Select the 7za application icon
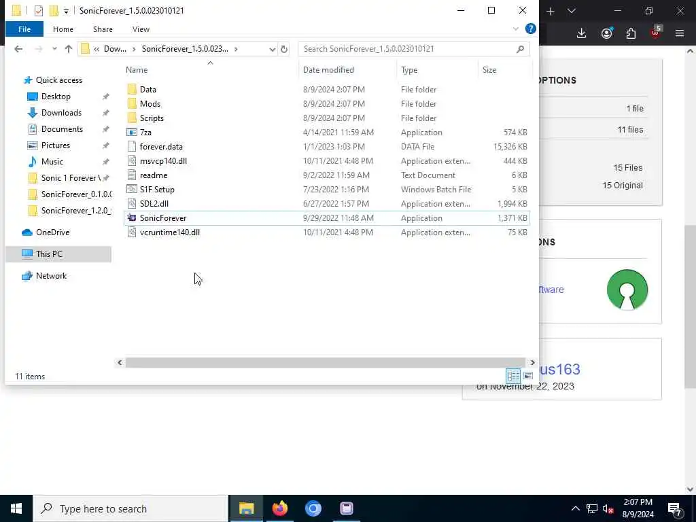Screen dimensions: 696x522 pyautogui.click(x=132, y=133)
